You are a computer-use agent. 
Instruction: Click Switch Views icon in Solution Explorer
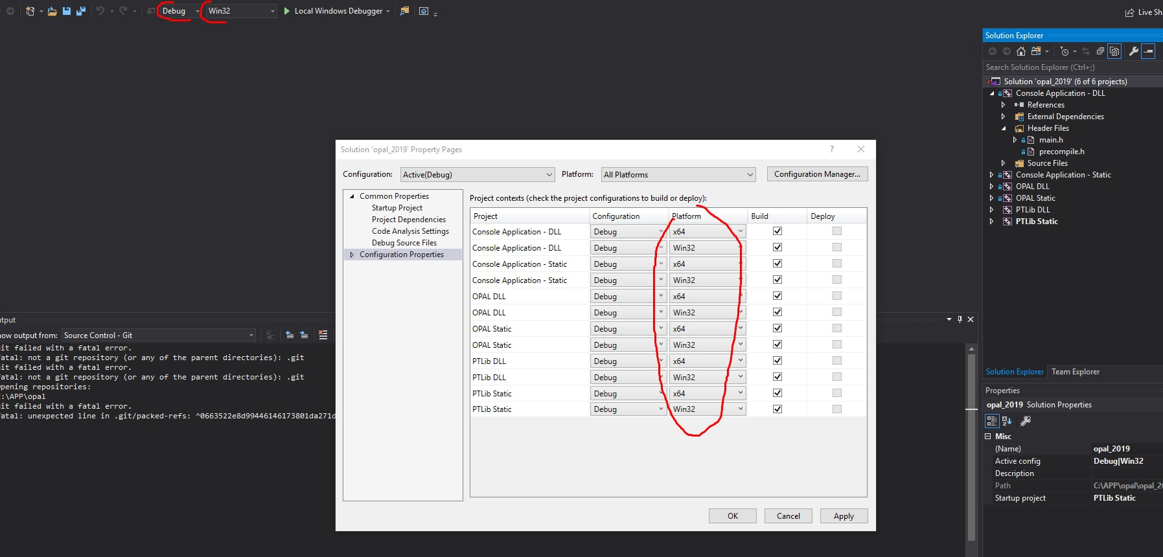click(x=1036, y=51)
